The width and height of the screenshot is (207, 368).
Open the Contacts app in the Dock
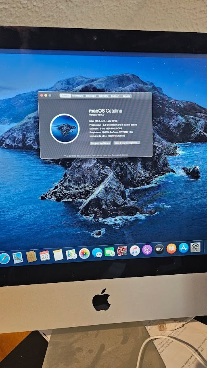(31, 256)
